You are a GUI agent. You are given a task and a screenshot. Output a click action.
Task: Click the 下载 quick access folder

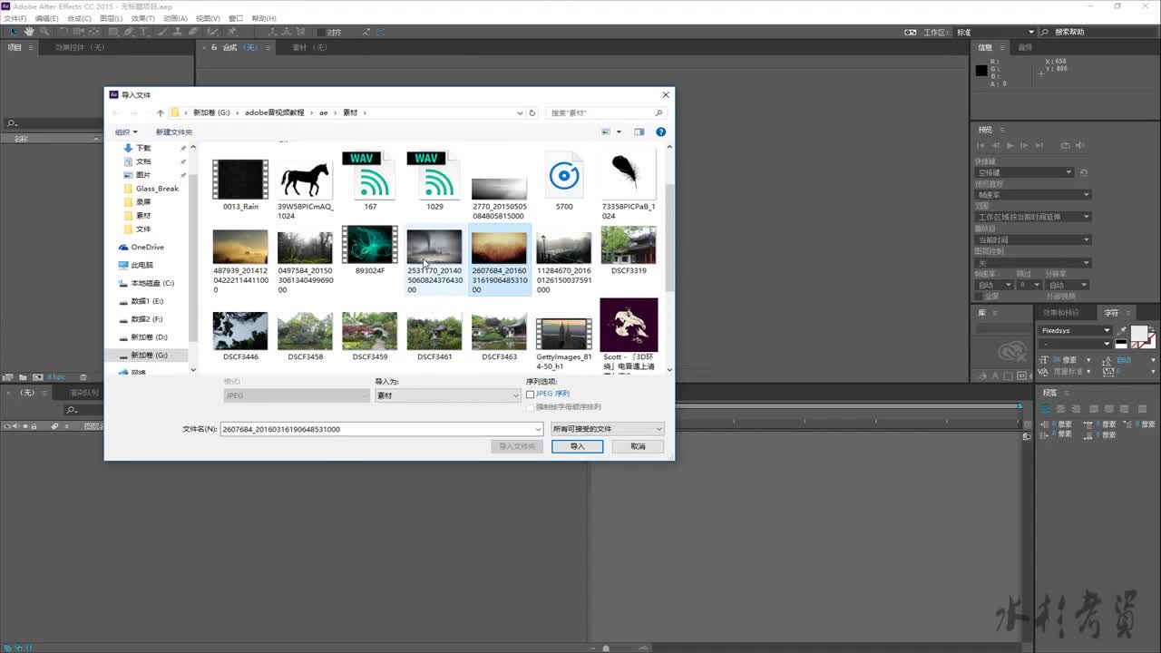click(143, 148)
